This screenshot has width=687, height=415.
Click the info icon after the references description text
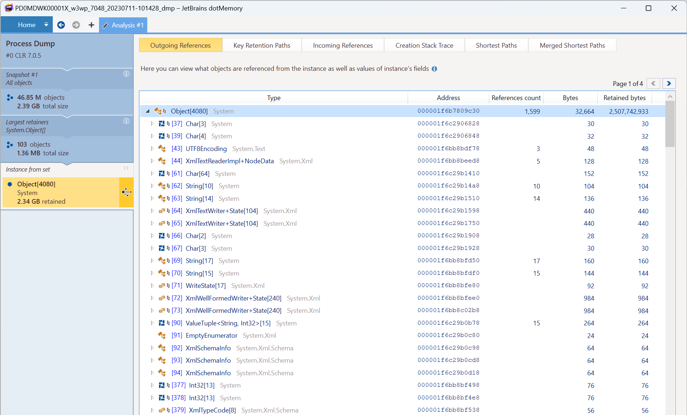pos(434,69)
